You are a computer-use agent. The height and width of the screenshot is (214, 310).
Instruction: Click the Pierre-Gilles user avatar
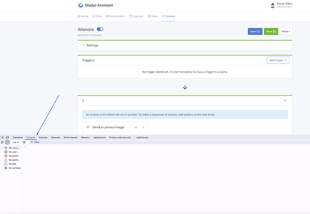coord(273,5)
